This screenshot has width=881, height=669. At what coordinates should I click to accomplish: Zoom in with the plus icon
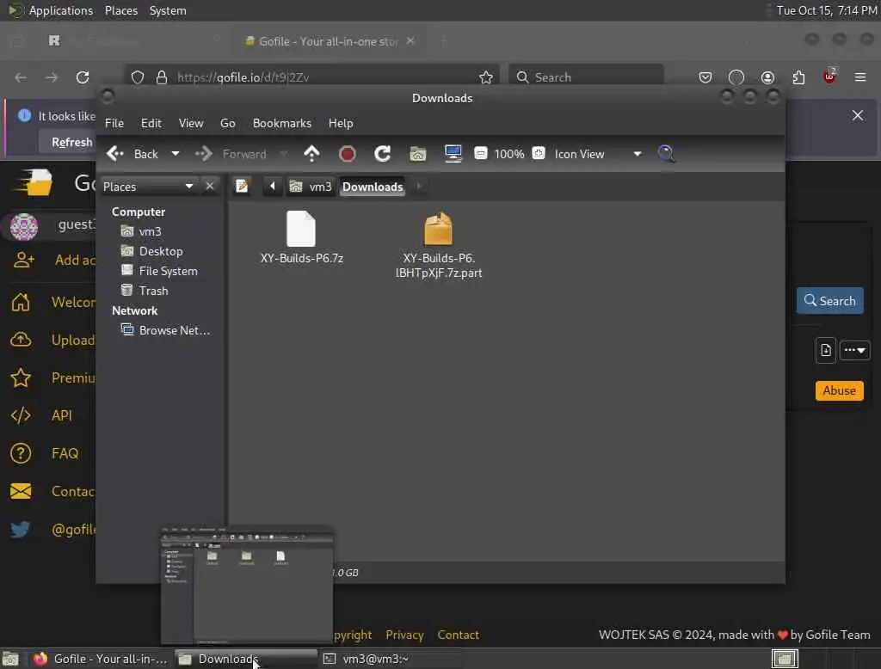click(539, 153)
